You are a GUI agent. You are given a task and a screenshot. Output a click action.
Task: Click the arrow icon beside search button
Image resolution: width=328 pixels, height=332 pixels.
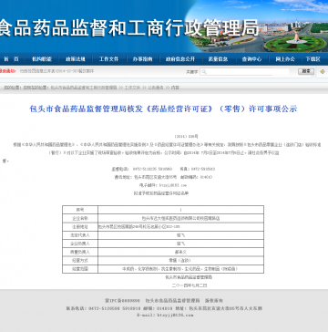coord(323,72)
